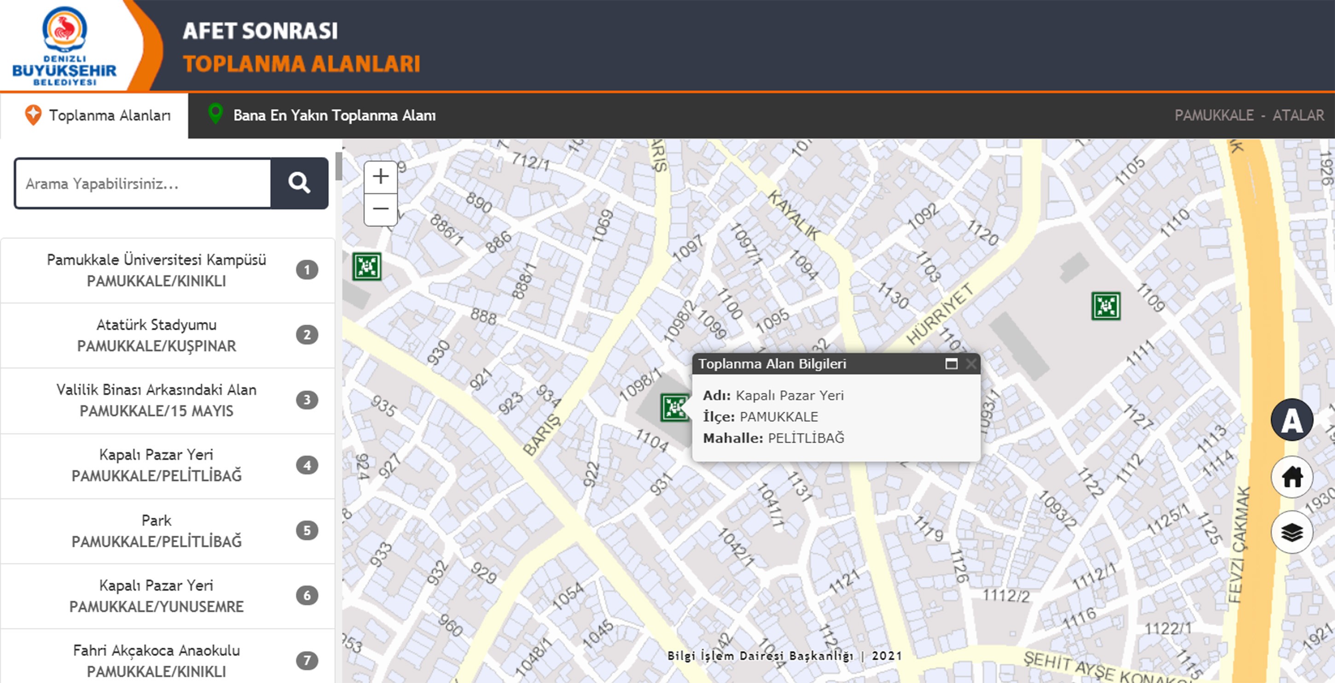Select Pamukkale Üniversitesi Kampüsü list item
This screenshot has height=683, width=1335.
(x=168, y=270)
